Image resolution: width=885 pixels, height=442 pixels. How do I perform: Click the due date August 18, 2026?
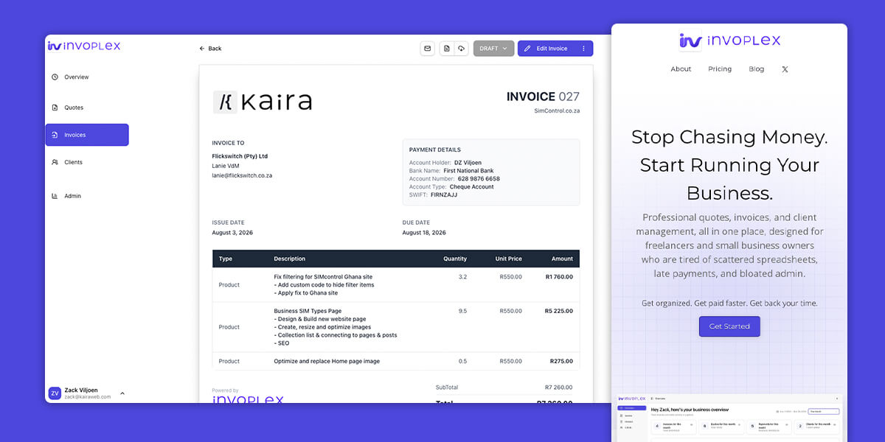coord(424,233)
